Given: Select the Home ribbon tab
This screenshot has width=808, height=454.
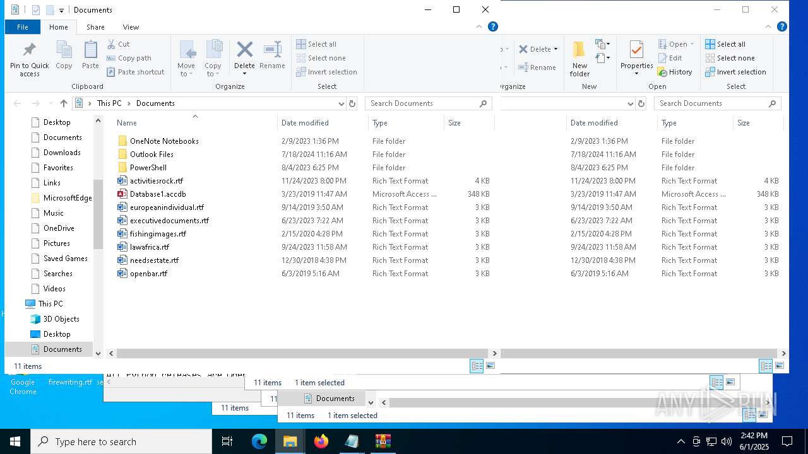Looking at the screenshot, I should 59,27.
